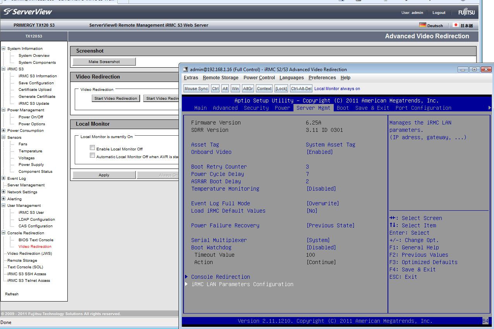Click Refresh in the navigation pane
Viewport: 494px width, 329px height.
click(x=12, y=294)
